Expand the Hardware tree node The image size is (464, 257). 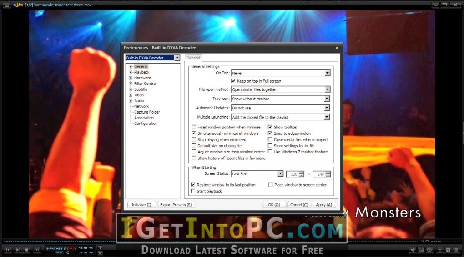point(131,78)
